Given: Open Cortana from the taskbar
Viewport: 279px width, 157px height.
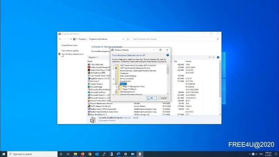Looking at the screenshot, I should pyautogui.click(x=61, y=154).
